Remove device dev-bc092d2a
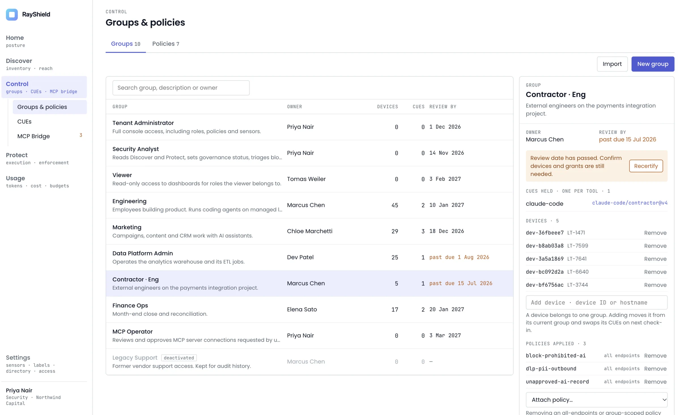 pyautogui.click(x=655, y=272)
